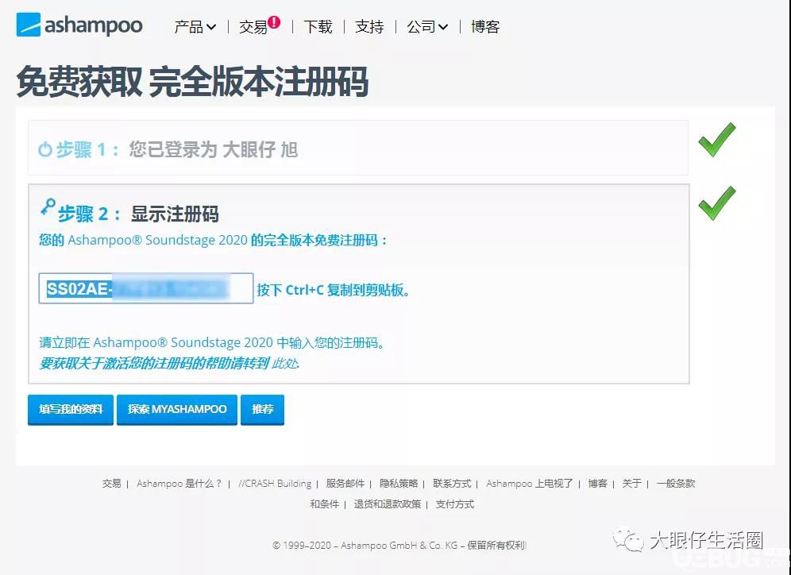Click the 推荐 button

pos(262,410)
